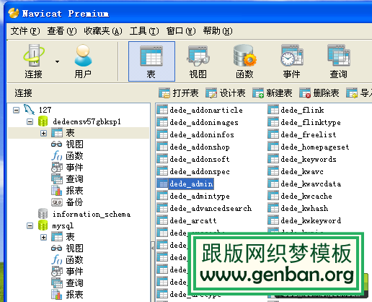Expand 表 under the mysql database

tap(43, 237)
